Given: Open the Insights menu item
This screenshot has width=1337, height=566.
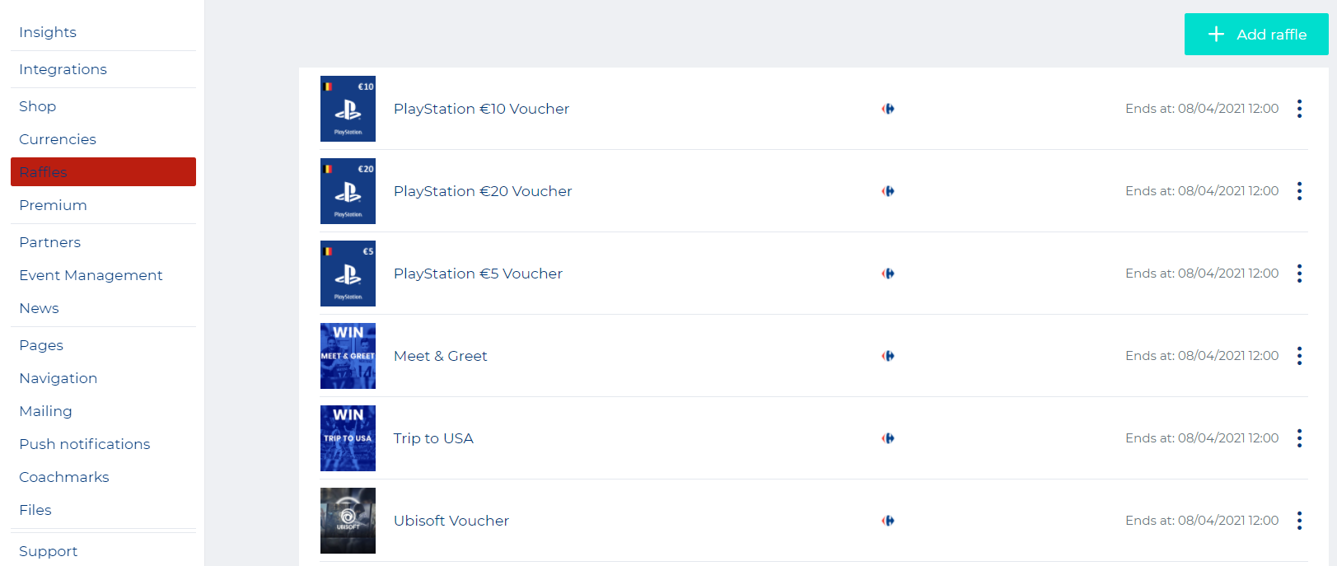Looking at the screenshot, I should click(48, 32).
